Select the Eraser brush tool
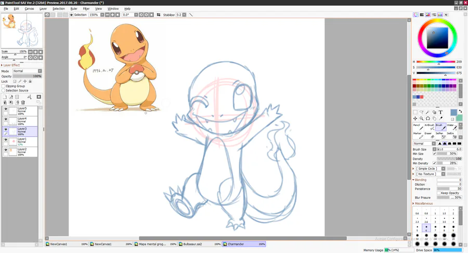This screenshot has width=468, height=253. [x=429, y=135]
